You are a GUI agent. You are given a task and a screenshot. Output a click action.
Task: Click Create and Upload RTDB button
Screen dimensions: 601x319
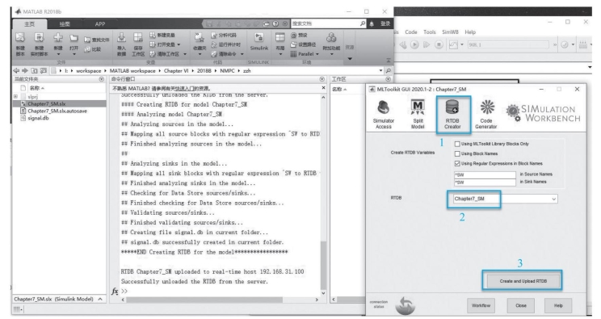523,281
